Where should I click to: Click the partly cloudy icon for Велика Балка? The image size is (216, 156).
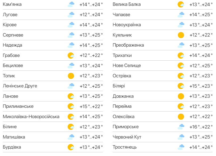point(180,4)
